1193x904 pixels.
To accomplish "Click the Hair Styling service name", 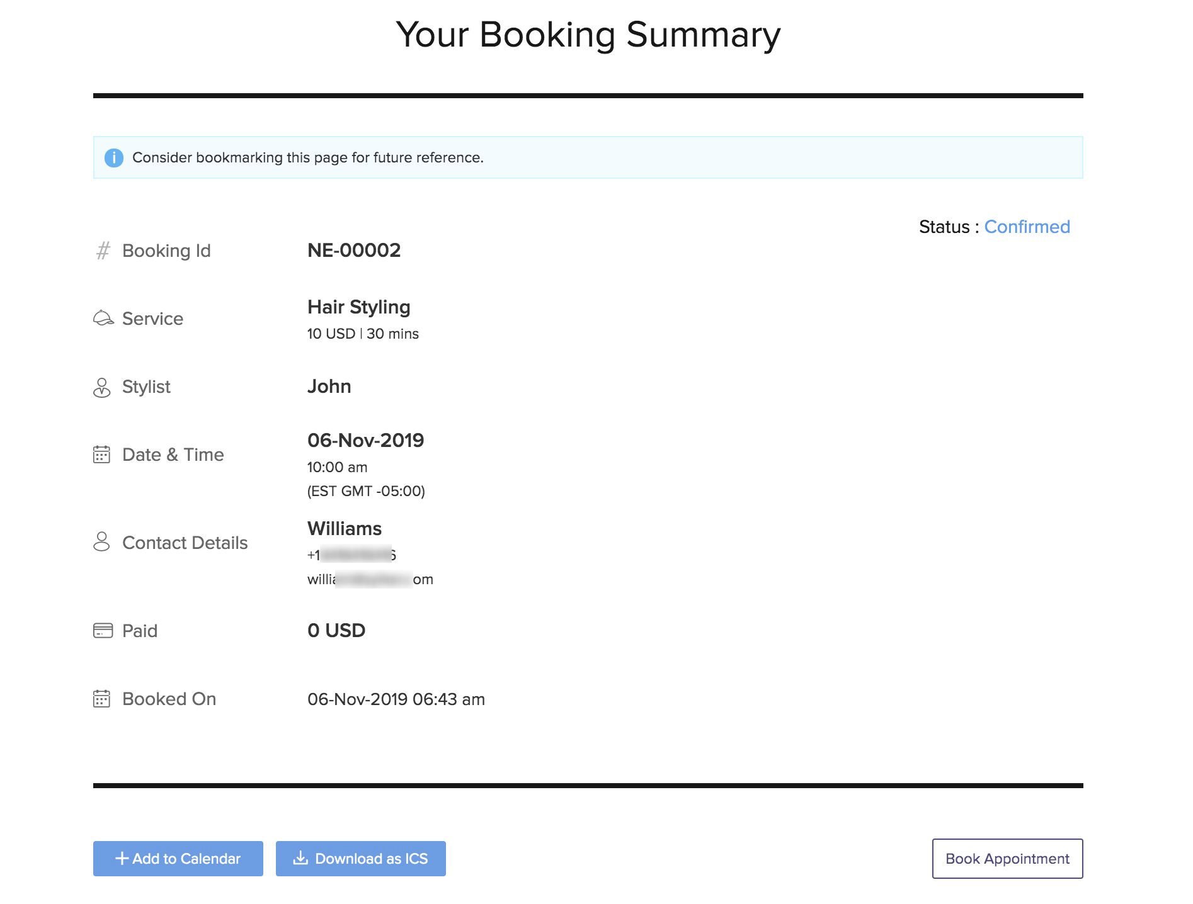I will tap(358, 307).
